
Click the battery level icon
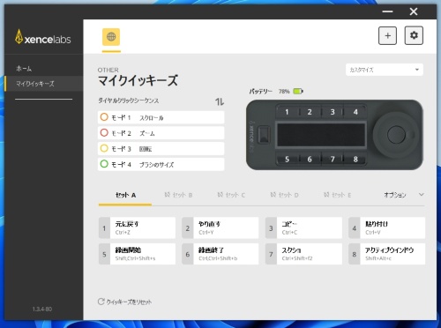click(x=298, y=92)
